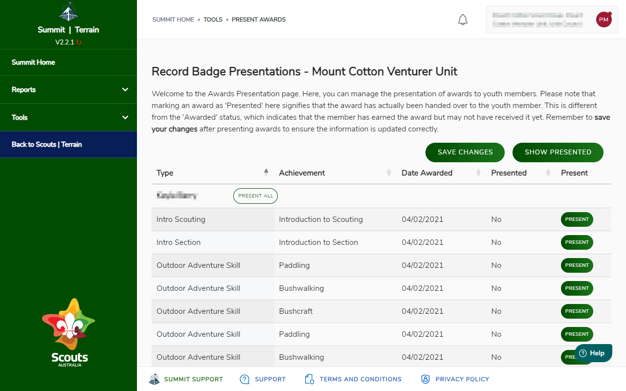Click the Support question mark icon
626x391 pixels.
tap(245, 379)
